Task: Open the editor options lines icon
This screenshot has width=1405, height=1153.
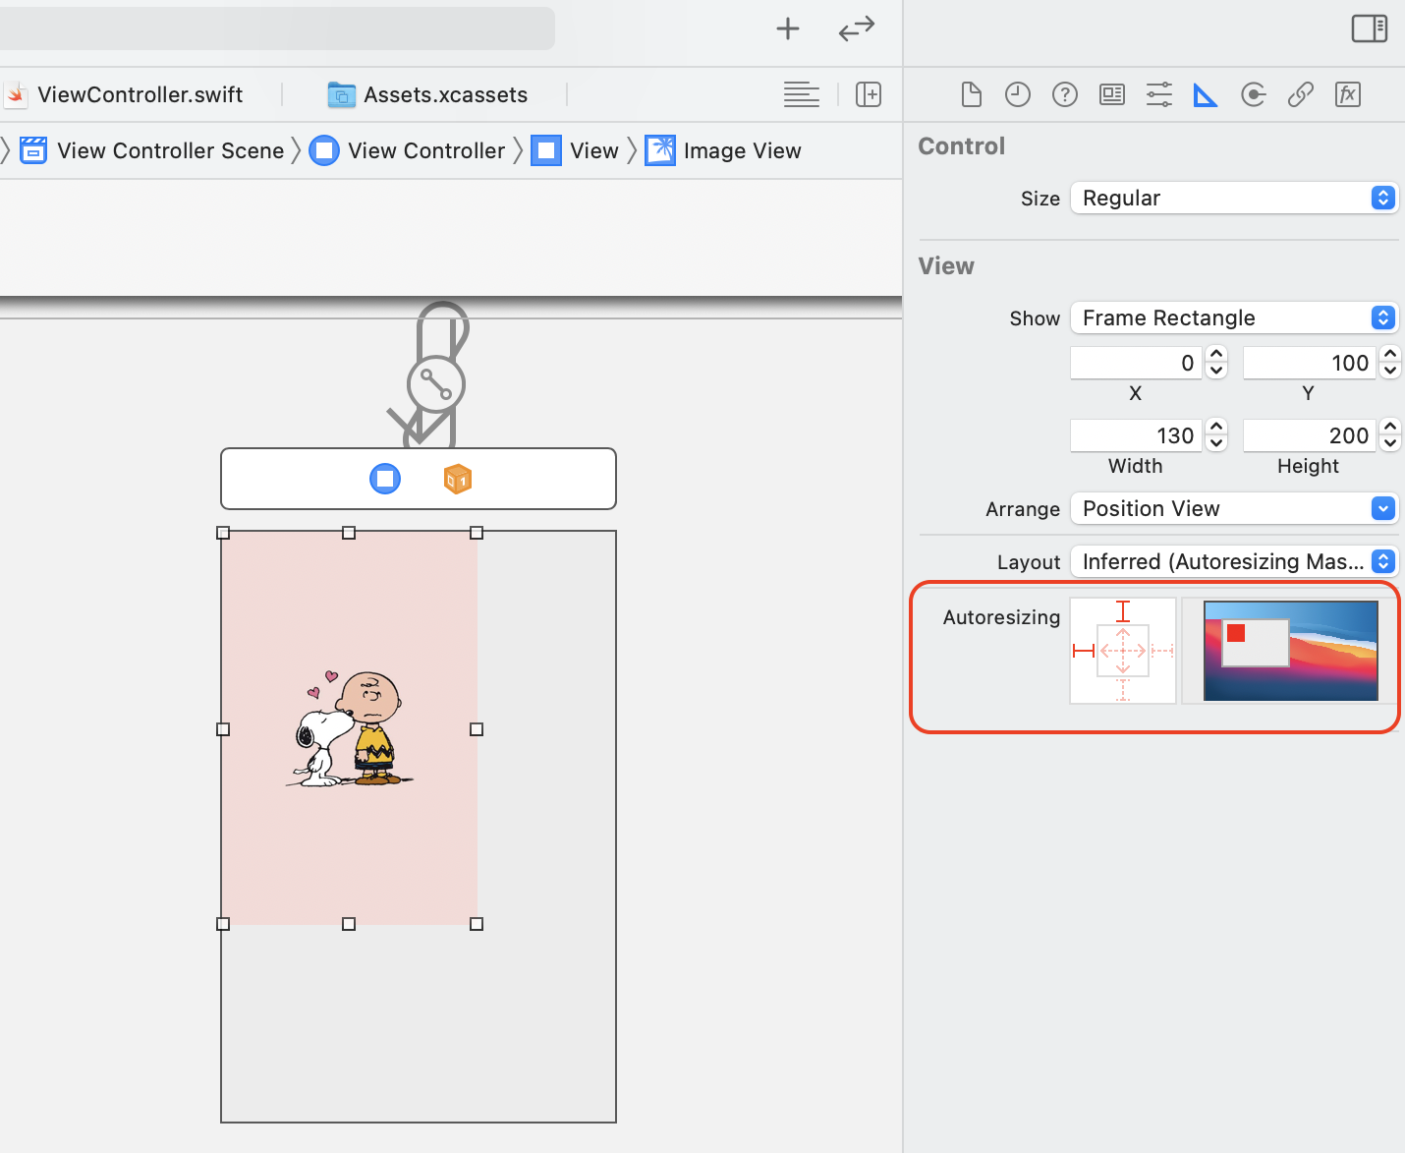Action: coord(802,94)
